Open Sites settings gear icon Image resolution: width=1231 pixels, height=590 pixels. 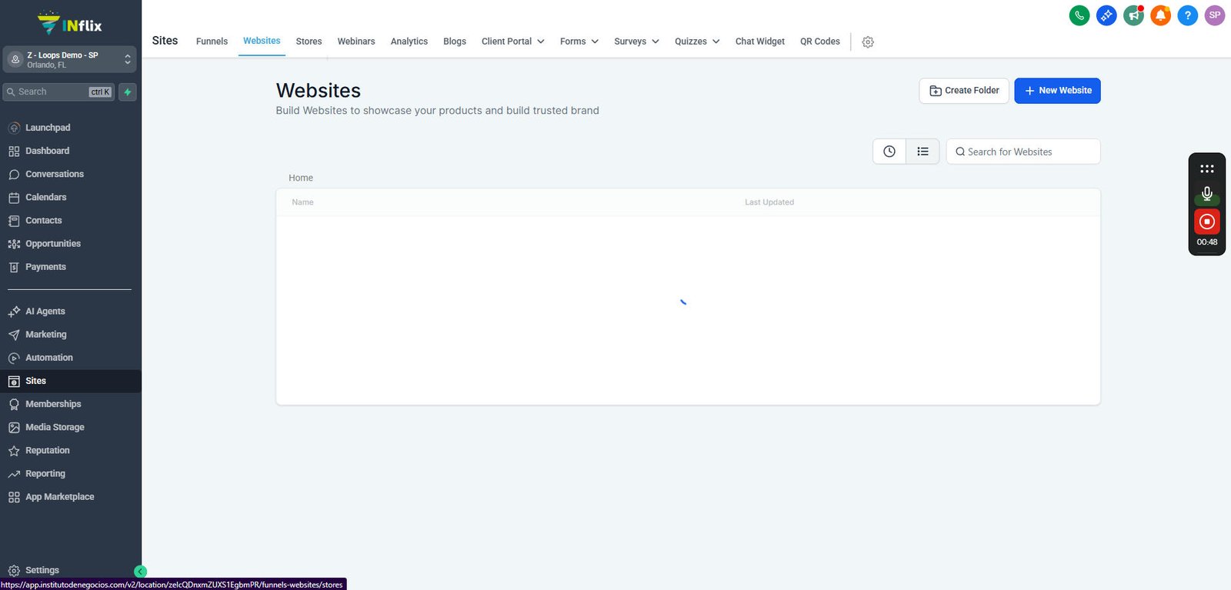pos(868,42)
